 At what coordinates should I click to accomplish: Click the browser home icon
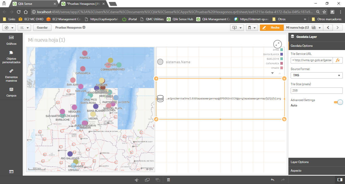coord(26,12)
